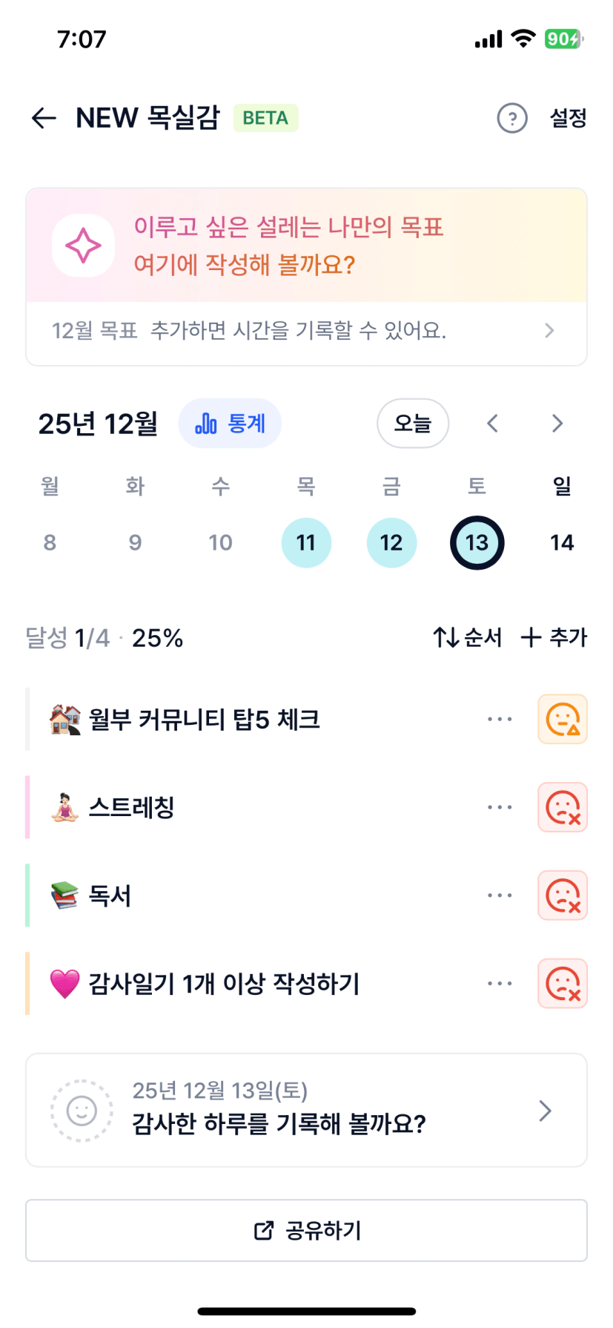Tap the back arrow icon
The image size is (613, 1328).
tap(44, 118)
